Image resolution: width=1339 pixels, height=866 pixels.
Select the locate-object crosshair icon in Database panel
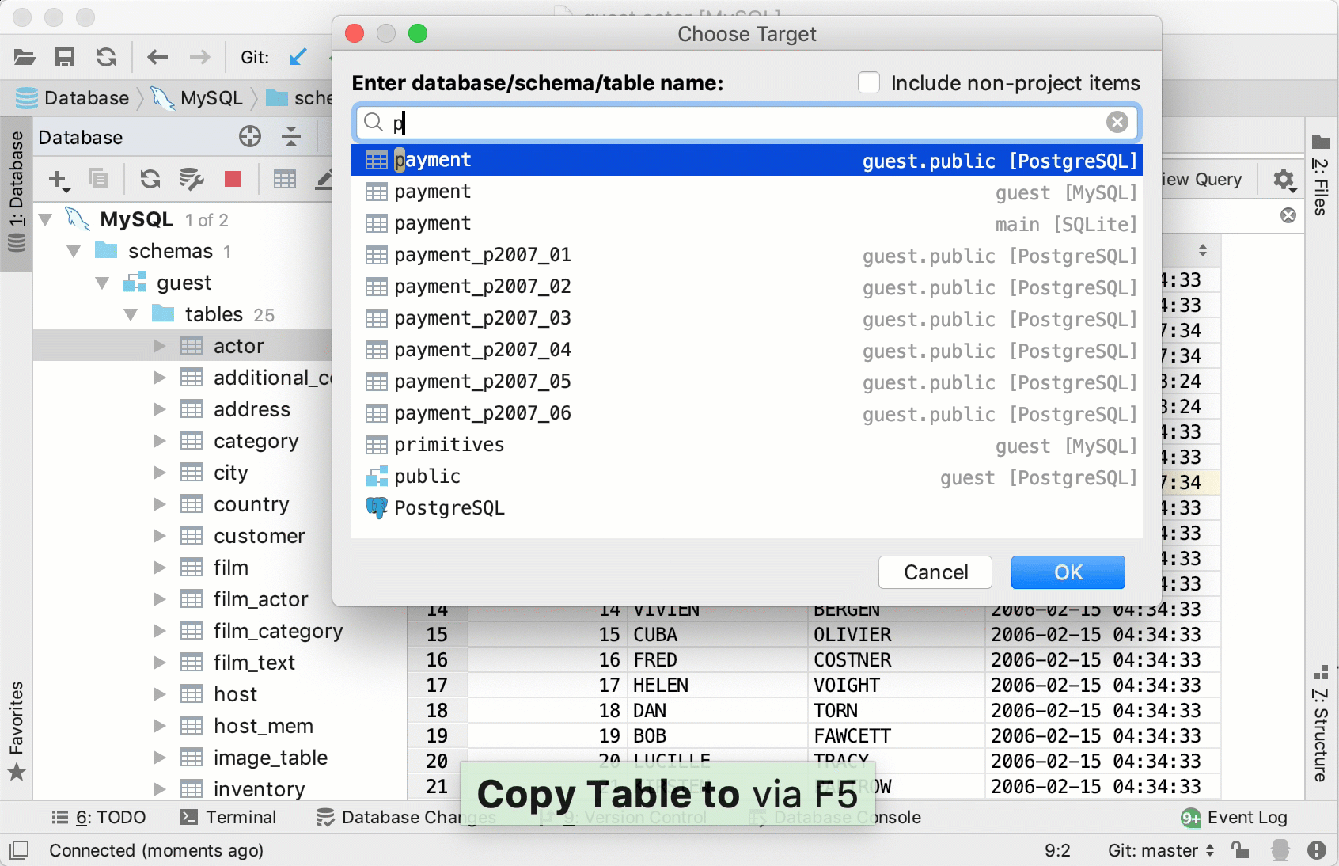tap(250, 137)
